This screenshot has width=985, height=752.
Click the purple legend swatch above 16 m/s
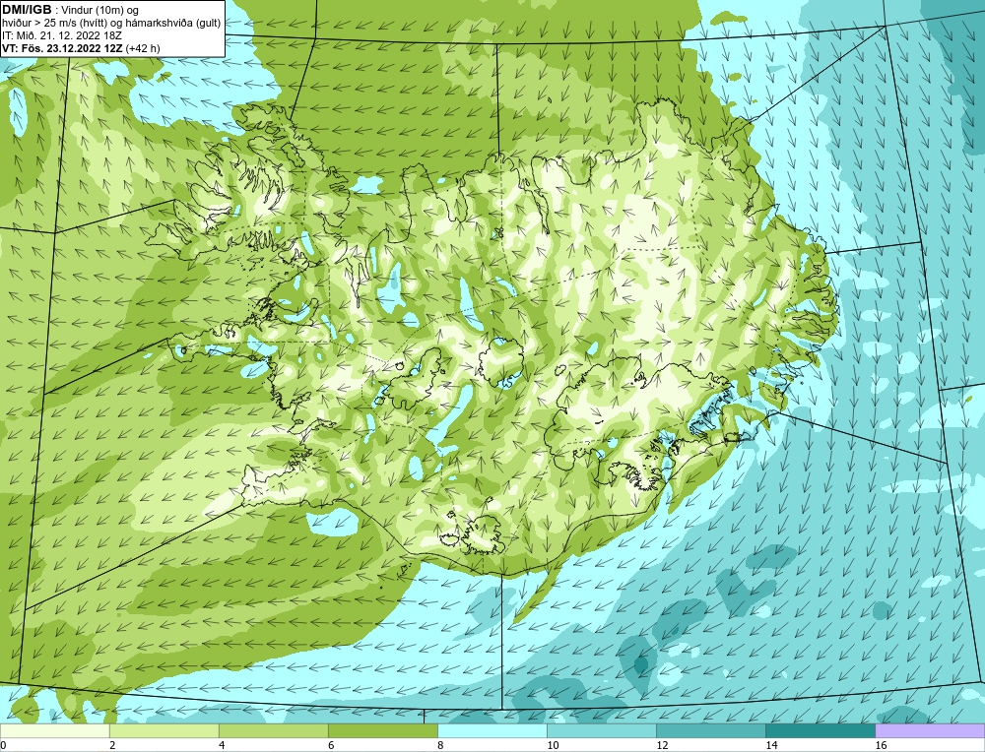[930, 730]
